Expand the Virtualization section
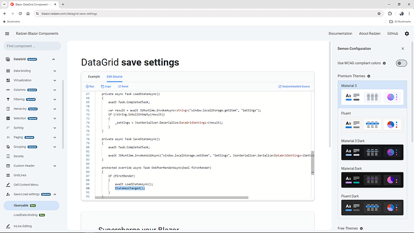 pyautogui.click(x=55, y=80)
